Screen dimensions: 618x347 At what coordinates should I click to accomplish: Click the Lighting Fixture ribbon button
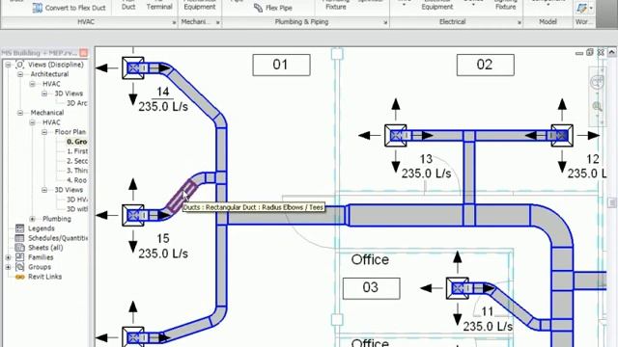click(x=505, y=5)
